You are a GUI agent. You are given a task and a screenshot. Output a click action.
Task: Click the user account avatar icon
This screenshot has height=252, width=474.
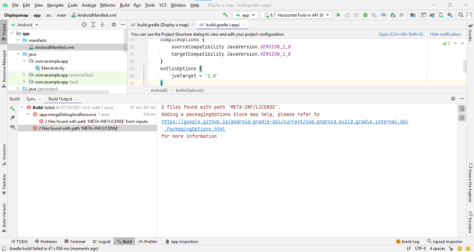tap(469, 15)
